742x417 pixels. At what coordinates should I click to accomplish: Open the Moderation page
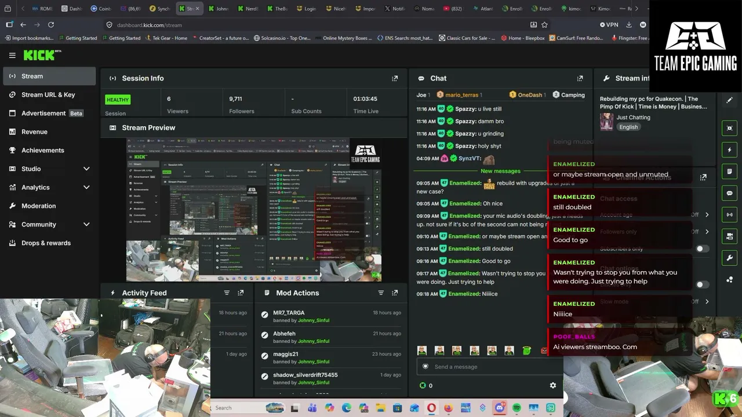pyautogui.click(x=49, y=206)
